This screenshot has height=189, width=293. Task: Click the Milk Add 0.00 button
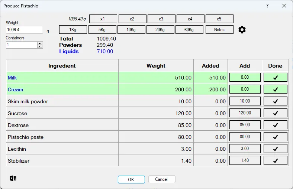[245, 78]
